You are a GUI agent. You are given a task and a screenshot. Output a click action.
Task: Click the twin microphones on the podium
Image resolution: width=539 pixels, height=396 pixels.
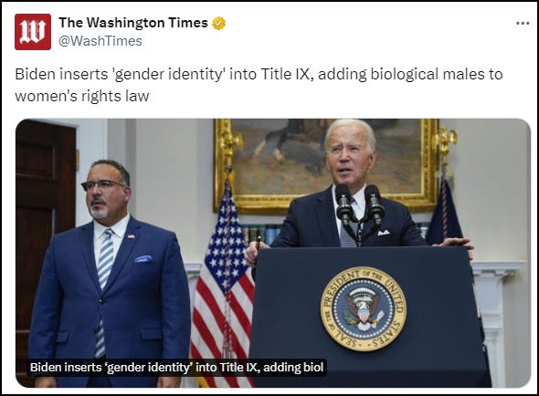359,206
